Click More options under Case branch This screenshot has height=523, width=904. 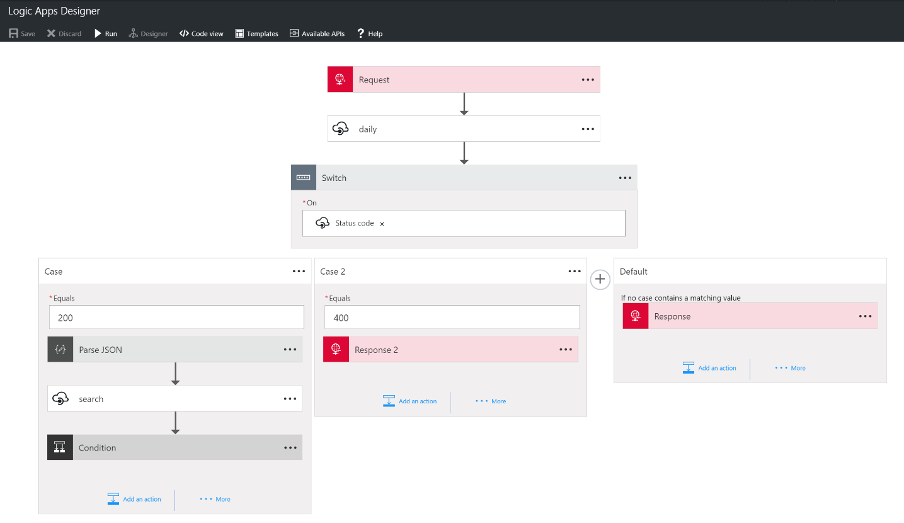click(x=215, y=498)
